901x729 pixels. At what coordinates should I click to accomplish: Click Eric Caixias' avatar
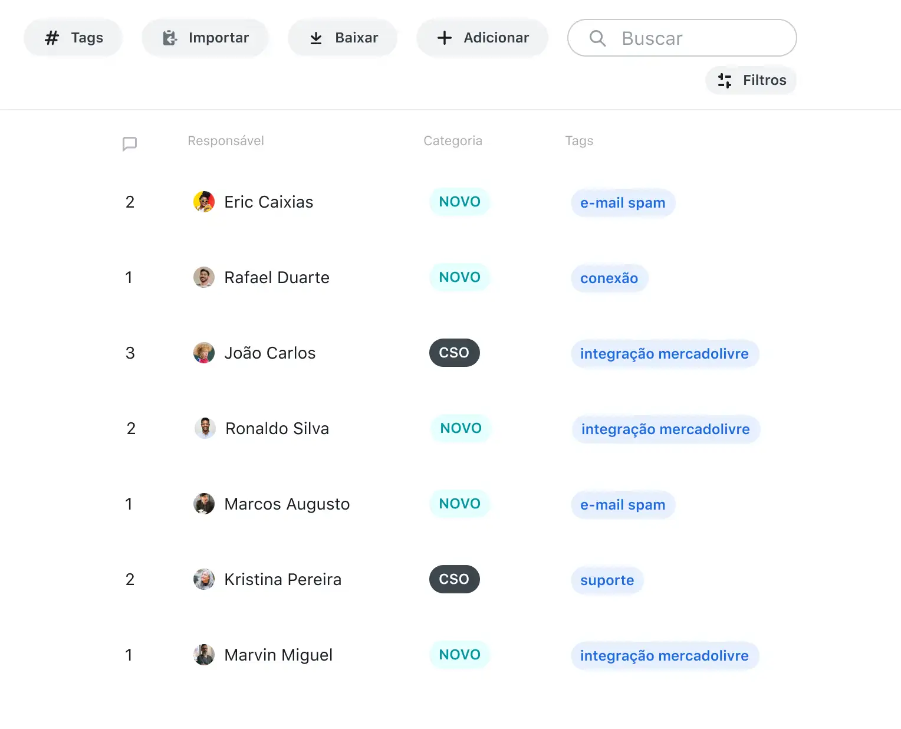(x=204, y=202)
